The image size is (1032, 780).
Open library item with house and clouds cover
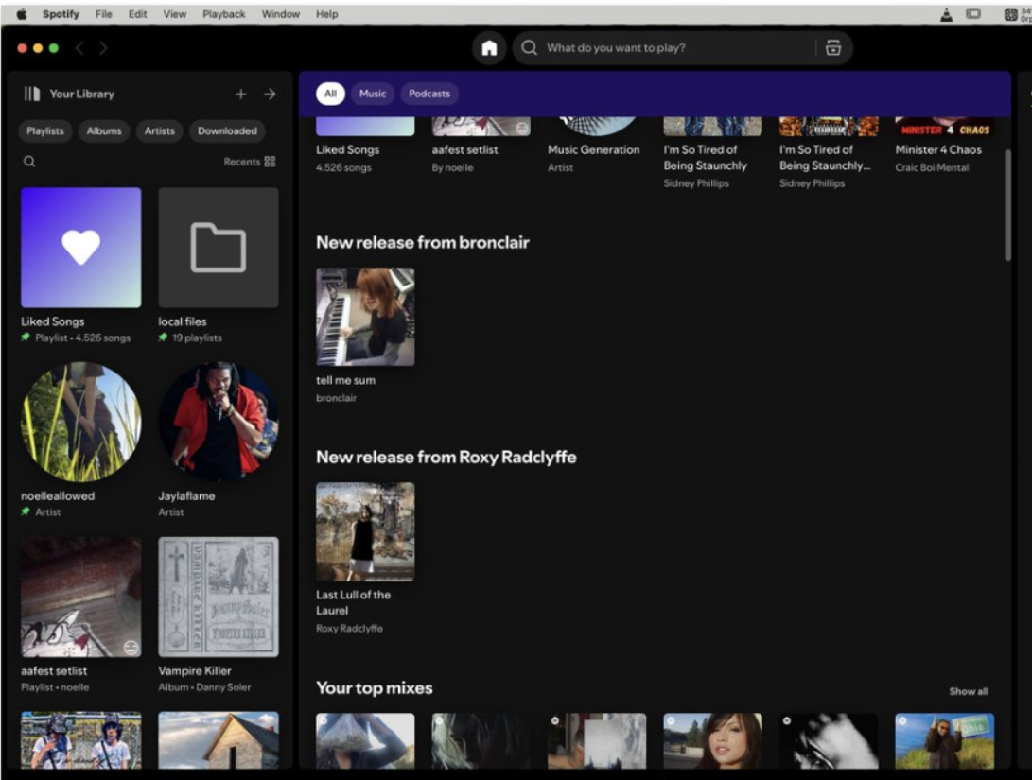click(219, 740)
